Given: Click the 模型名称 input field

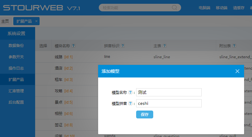Looking at the screenshot, I should tap(169, 92).
